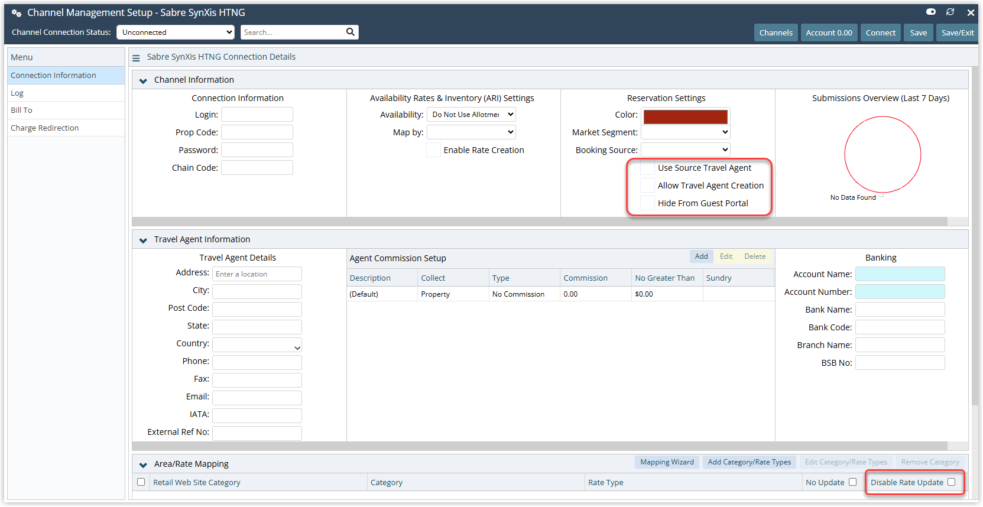Click the Chain Code input field

[257, 168]
